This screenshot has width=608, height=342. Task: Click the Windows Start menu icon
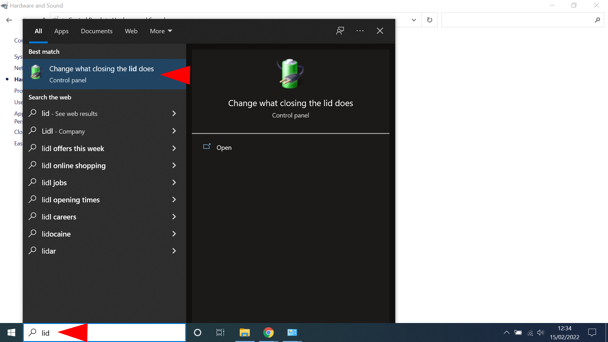click(11, 332)
